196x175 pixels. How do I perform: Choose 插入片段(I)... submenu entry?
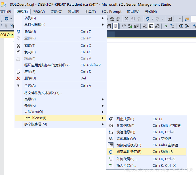tap(146, 166)
